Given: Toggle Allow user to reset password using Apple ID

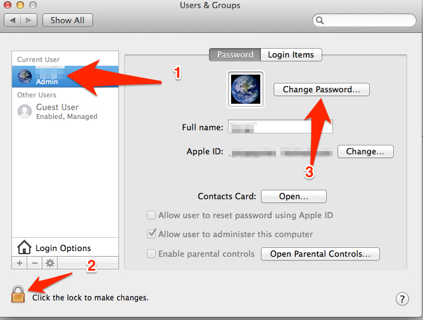Looking at the screenshot, I should pos(152,215).
